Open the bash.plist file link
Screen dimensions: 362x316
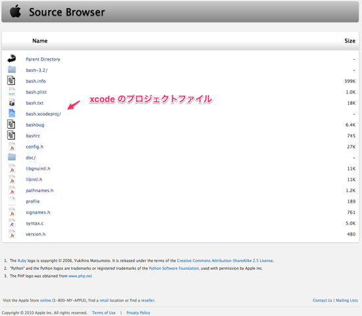click(36, 92)
